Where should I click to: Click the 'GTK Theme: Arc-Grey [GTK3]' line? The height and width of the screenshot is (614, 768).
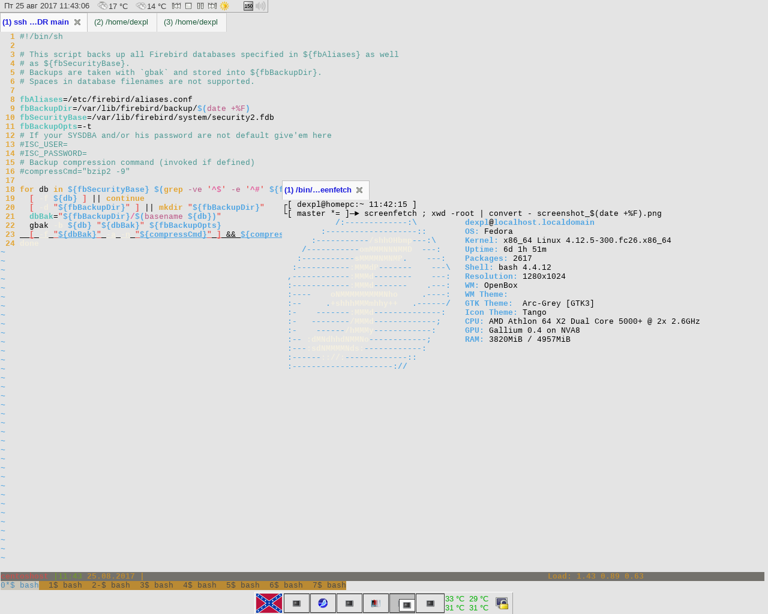(530, 303)
